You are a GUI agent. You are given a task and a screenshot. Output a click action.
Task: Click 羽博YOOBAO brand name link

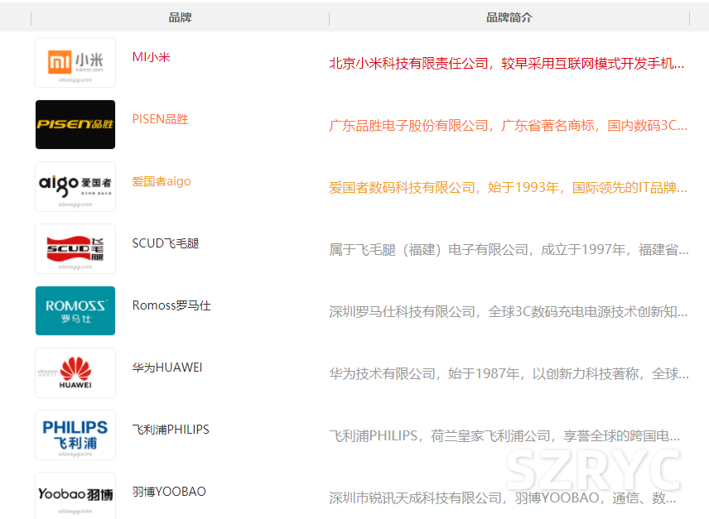(169, 492)
